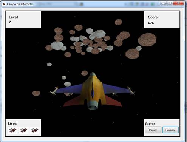Click the large brown asteroid near Score panel
This screenshot has height=142, width=187.
147,40
